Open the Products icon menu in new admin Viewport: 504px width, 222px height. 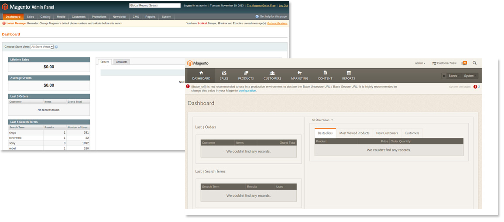[x=246, y=75]
